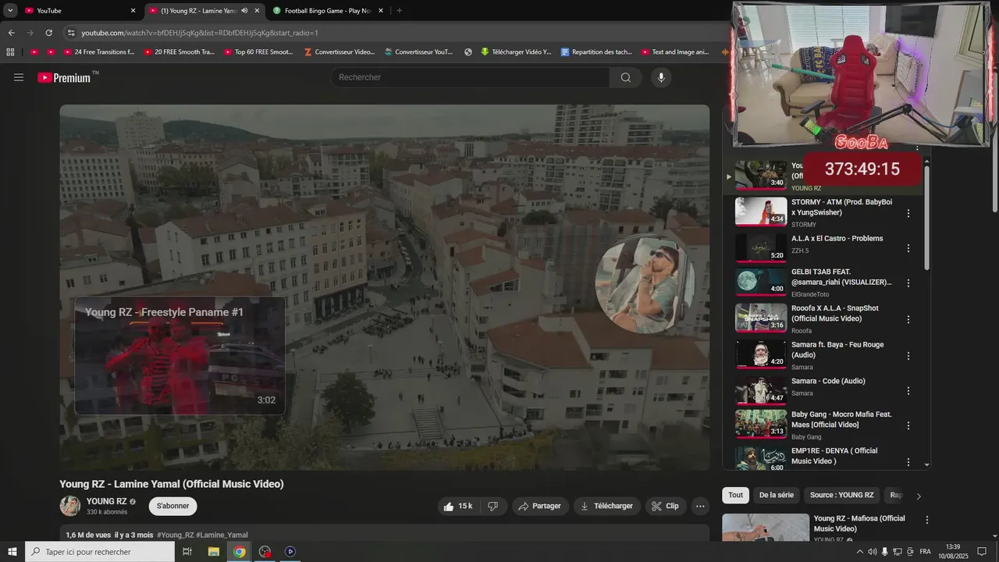Open Freestyle Paname #1 end-screen card
This screenshot has width=999, height=562.
[180, 355]
